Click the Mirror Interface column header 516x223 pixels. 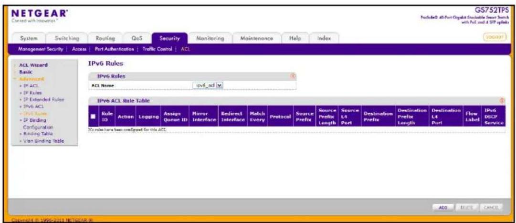click(203, 117)
